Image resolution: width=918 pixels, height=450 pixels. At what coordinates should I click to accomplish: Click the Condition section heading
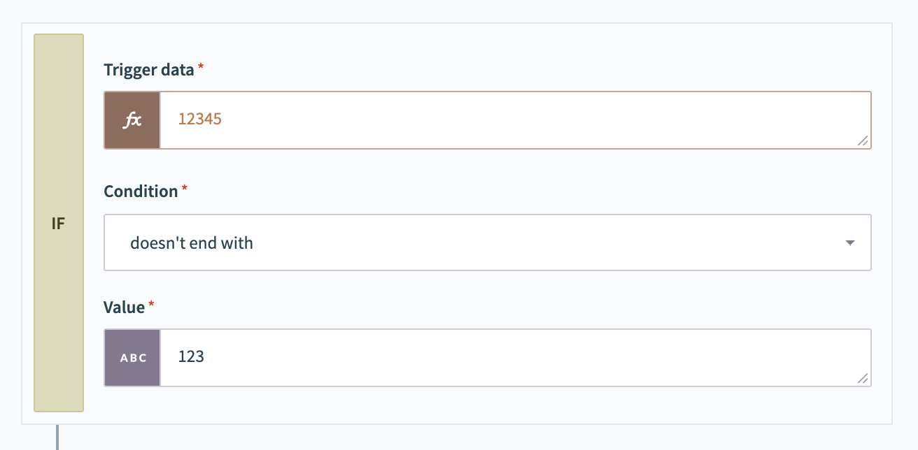(x=139, y=191)
